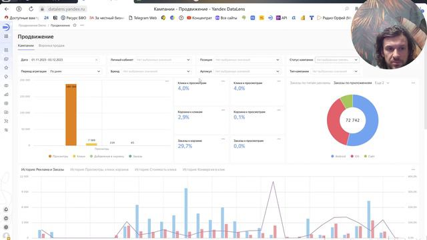Select История: Конверсия в клик tab
Image resolution: width=427 pixels, height=240 pixels.
click(203, 169)
